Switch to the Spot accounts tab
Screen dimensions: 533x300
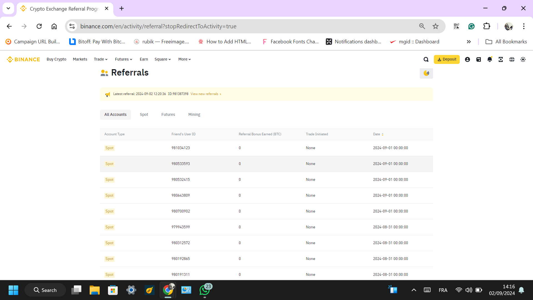(x=144, y=115)
